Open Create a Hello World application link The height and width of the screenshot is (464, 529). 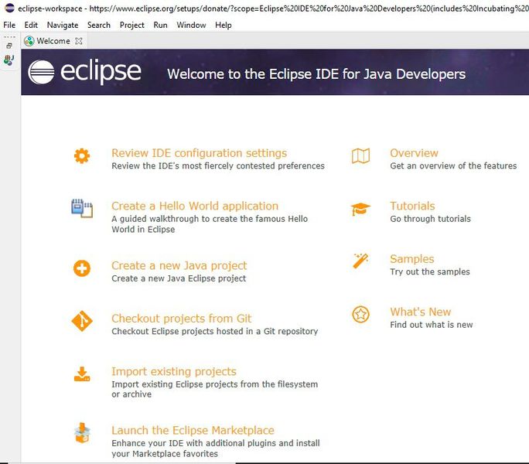[195, 206]
